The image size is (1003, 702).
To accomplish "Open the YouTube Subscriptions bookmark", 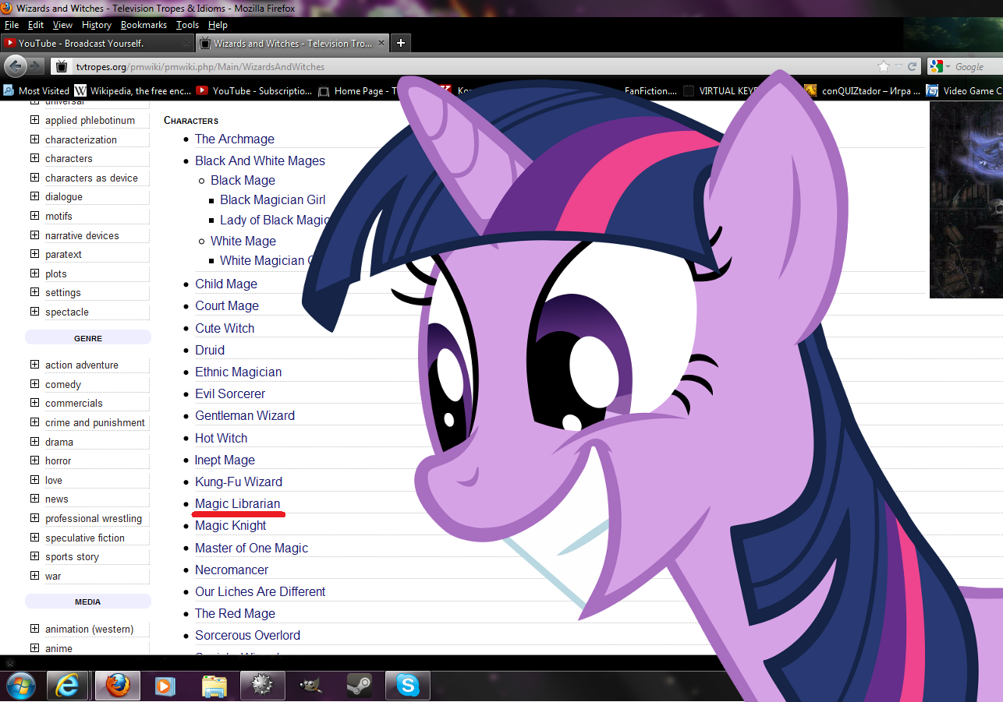I will pyautogui.click(x=254, y=90).
